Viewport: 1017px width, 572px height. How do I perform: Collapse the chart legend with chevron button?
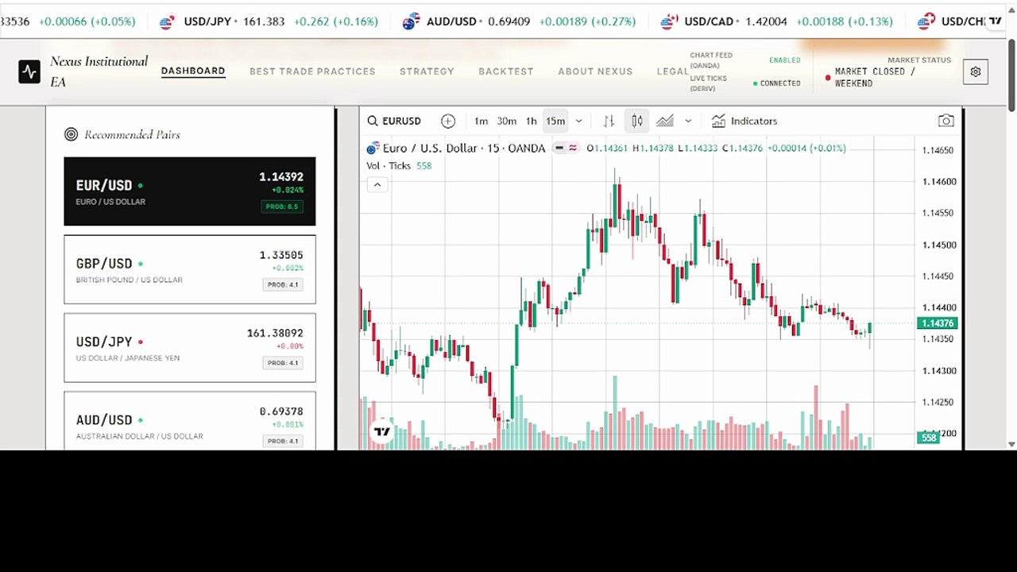pos(377,184)
